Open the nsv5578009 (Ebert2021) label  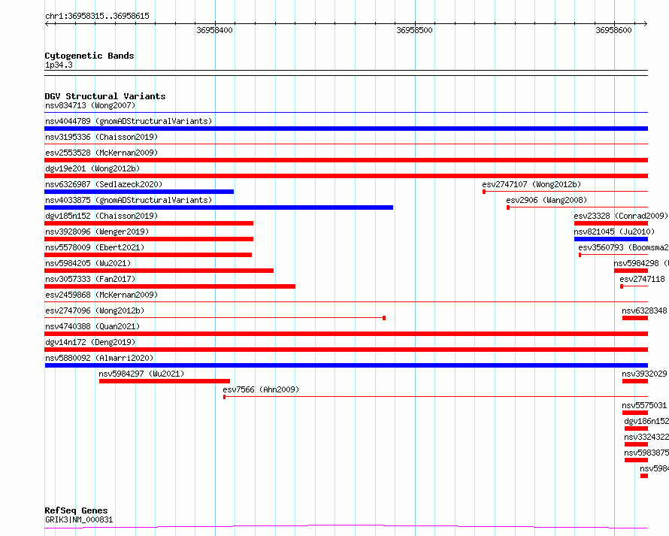click(x=95, y=247)
